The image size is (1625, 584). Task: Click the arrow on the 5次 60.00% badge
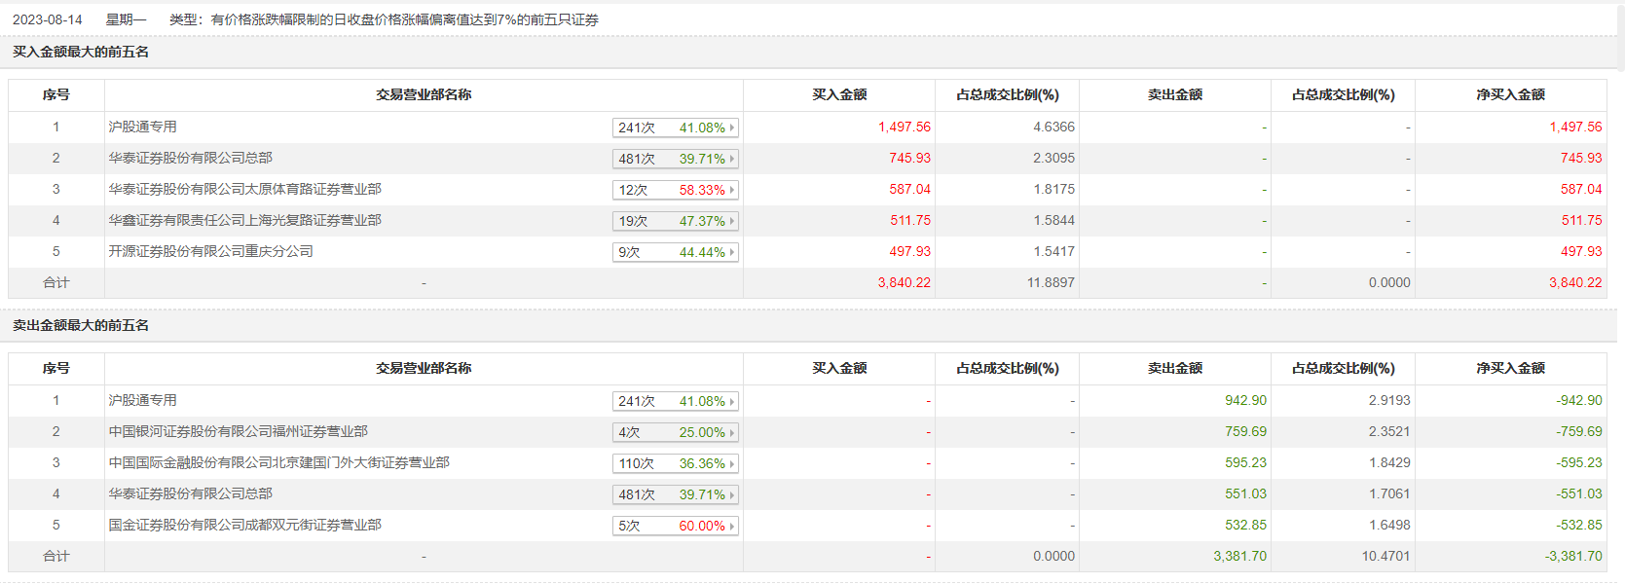tap(732, 526)
